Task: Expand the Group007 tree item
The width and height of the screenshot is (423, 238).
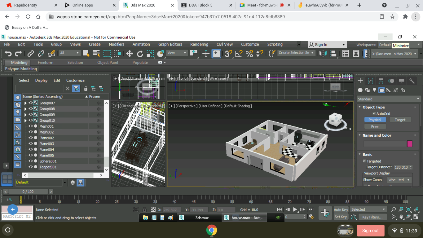Action: click(x=25, y=103)
